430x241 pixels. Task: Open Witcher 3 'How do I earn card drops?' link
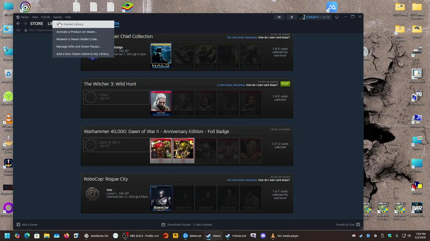tap(262, 85)
